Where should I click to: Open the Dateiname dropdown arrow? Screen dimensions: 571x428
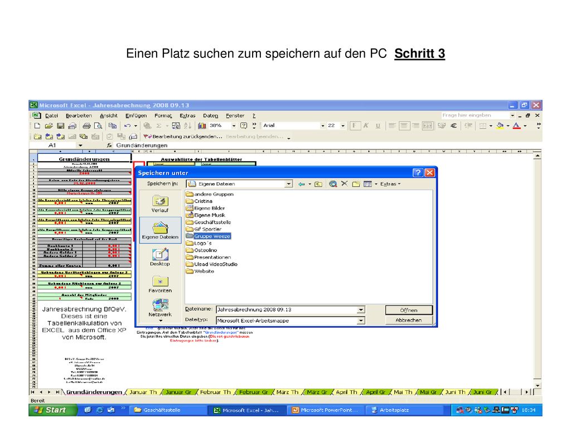[361, 310]
